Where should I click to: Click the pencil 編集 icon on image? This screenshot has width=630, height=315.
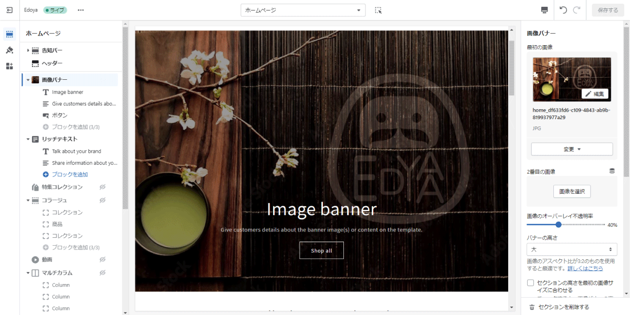[x=588, y=94]
